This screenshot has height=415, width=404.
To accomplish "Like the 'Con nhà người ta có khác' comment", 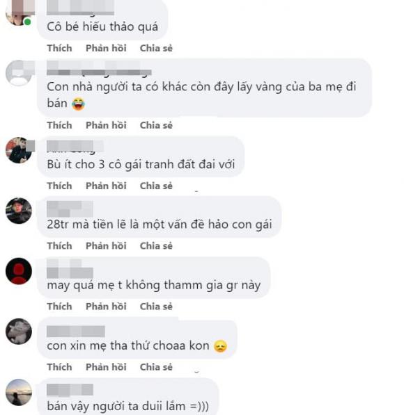I will 59,125.
